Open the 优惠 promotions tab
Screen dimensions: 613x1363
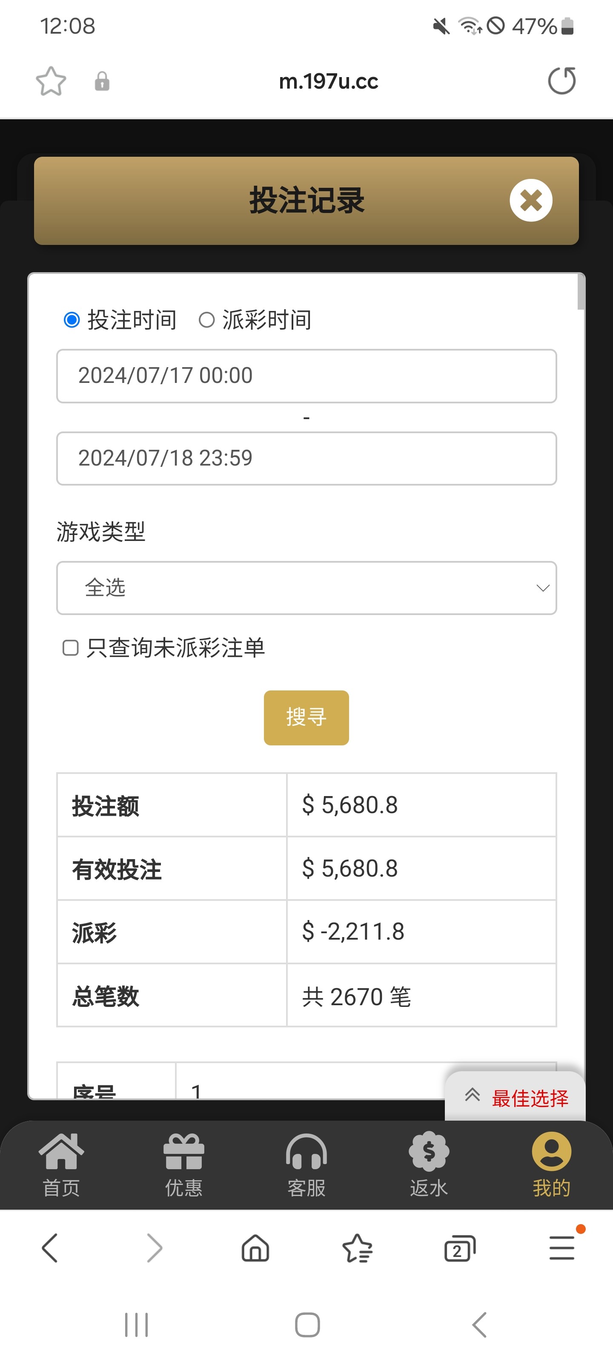(x=183, y=1164)
